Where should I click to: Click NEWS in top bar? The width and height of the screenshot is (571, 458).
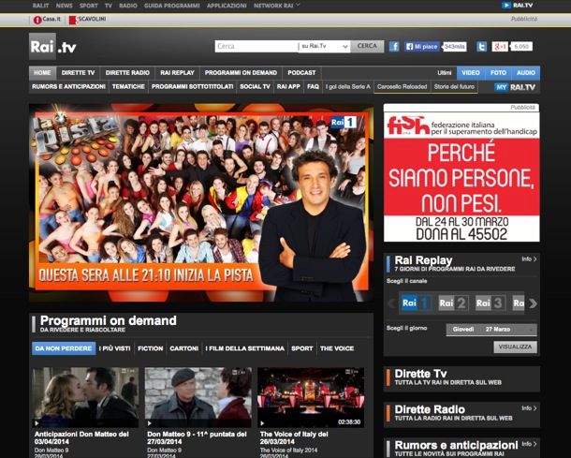(x=64, y=6)
